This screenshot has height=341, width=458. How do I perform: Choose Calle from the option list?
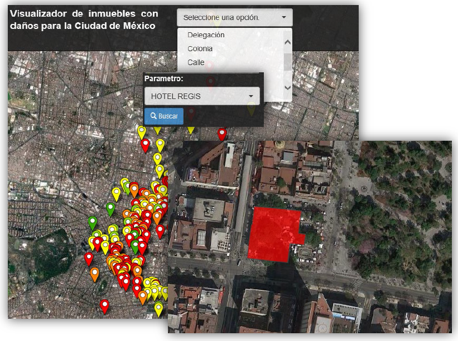coord(196,62)
